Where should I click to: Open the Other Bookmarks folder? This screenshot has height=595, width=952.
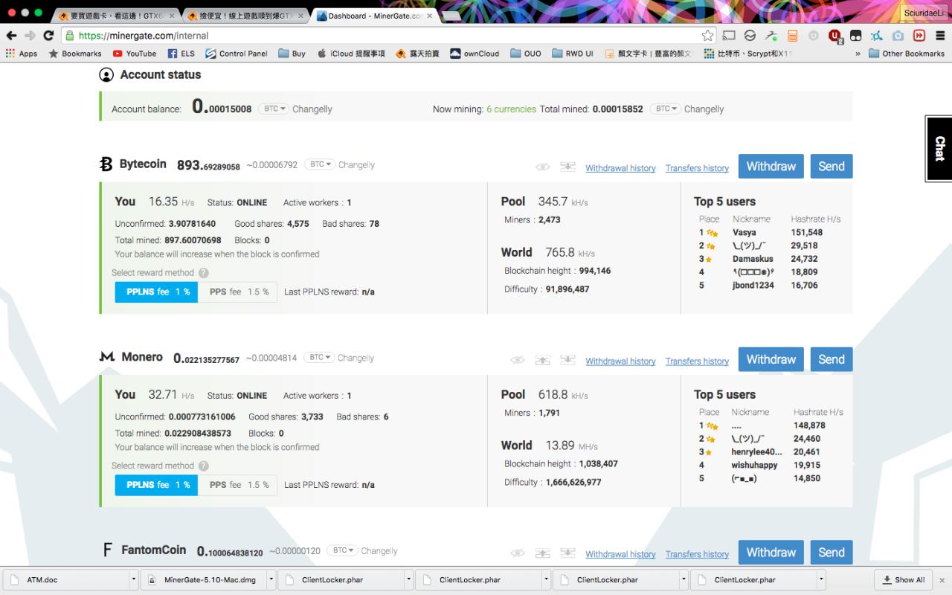[907, 54]
